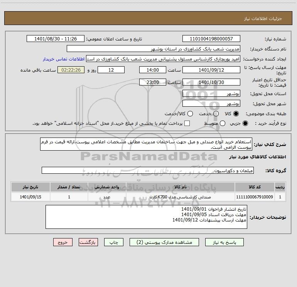The image size is (297, 287).
Task: Click the response deadline time 14:00 field
Action: 153,70
